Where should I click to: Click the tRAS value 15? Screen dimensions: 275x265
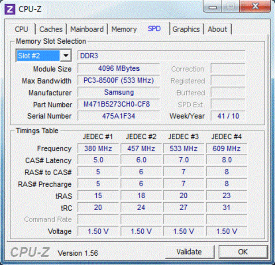(x=98, y=196)
